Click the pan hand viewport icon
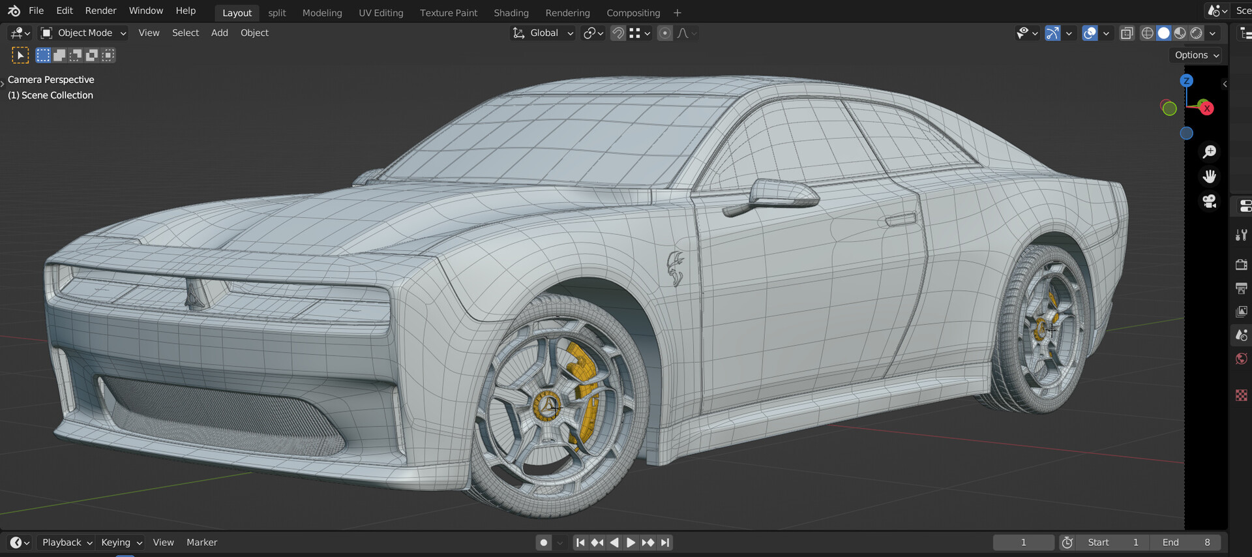This screenshot has width=1252, height=557. (1210, 177)
